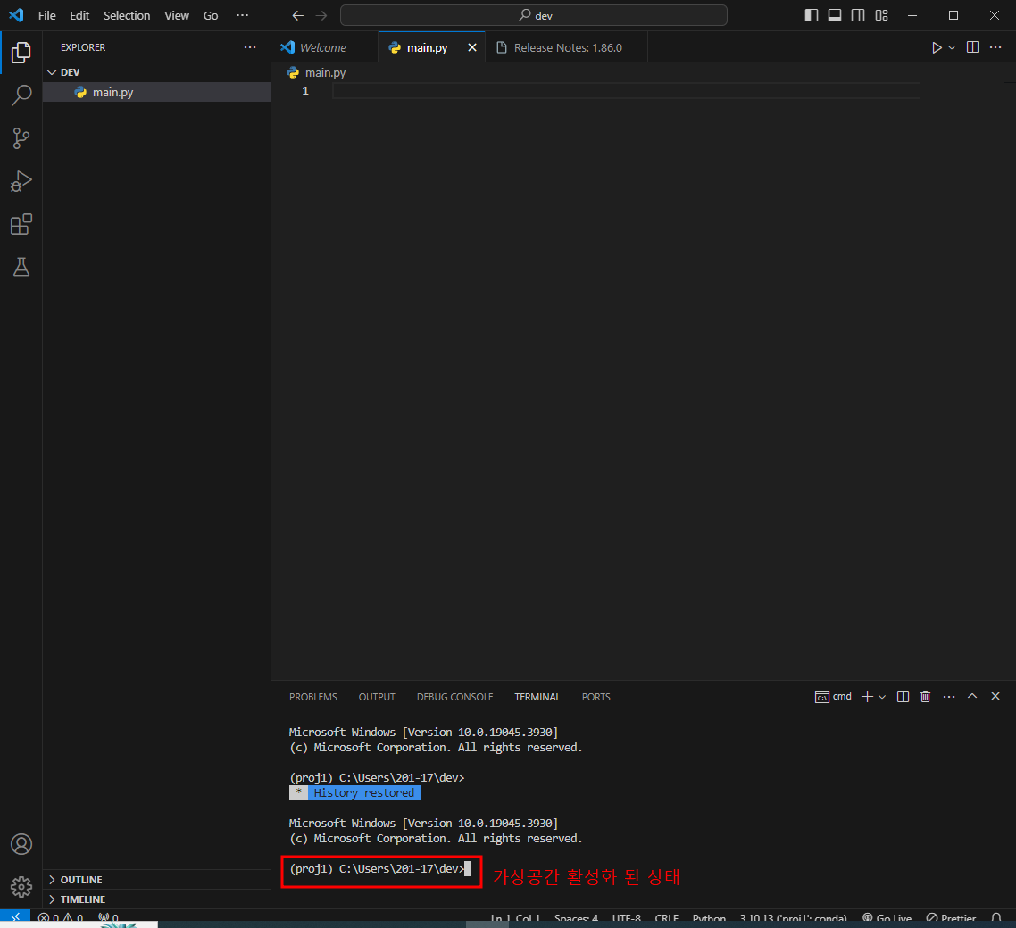Screen dimensions: 1016x928
Task: Open the Extensions view
Action: pyautogui.click(x=21, y=224)
